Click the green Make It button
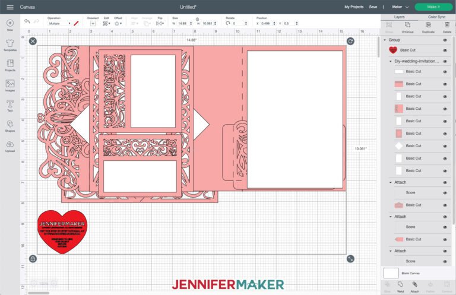 (x=433, y=7)
